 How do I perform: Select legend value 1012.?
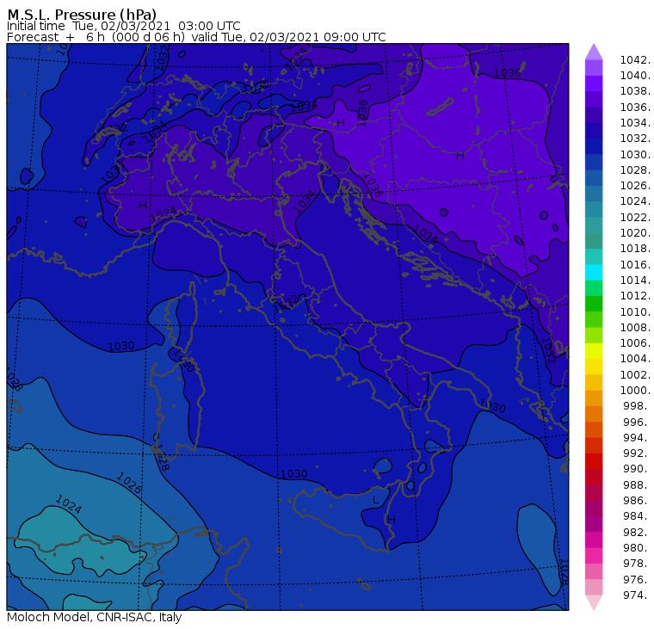coord(635,295)
